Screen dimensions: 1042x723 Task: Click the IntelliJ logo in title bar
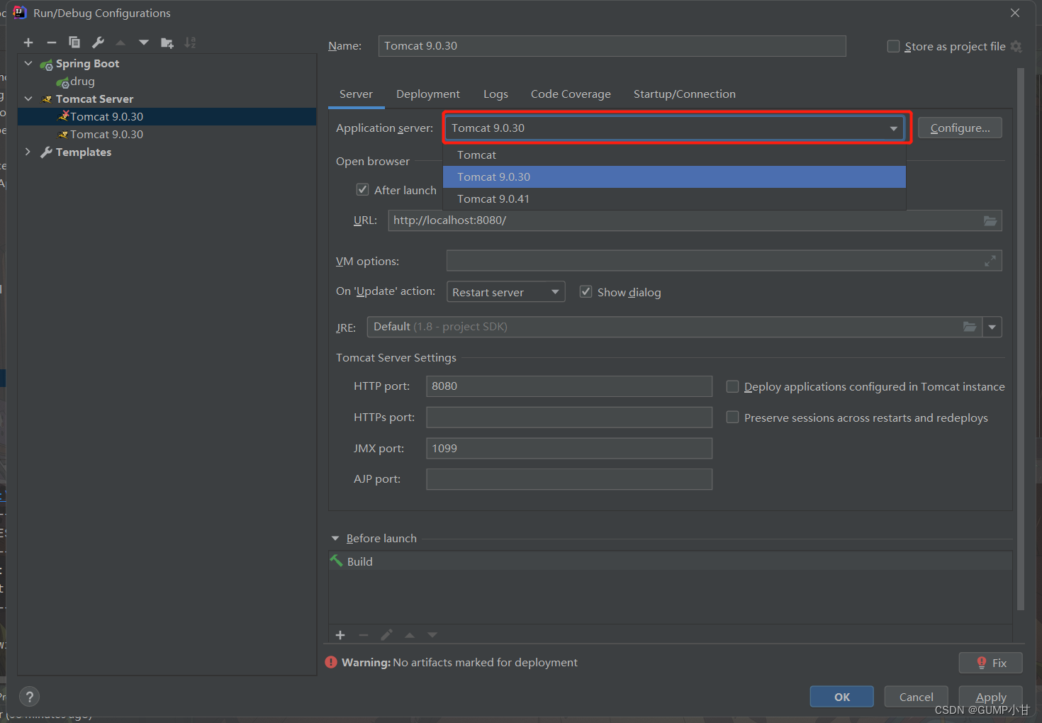(20, 13)
